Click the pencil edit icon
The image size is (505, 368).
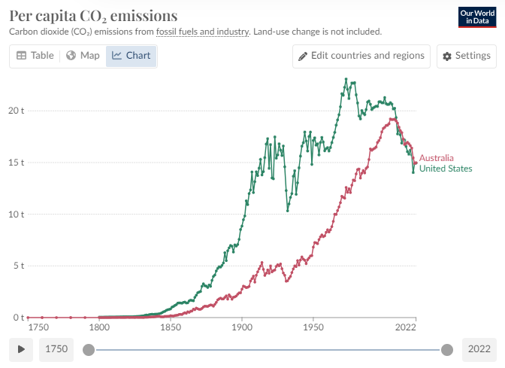click(304, 56)
